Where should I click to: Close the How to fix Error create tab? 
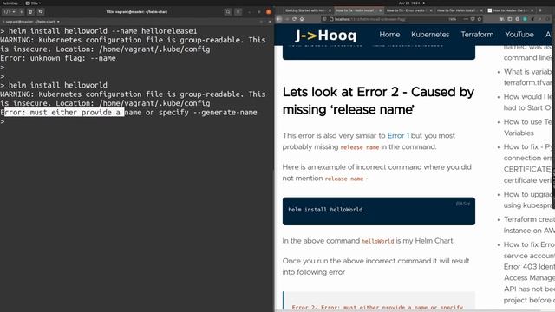click(431, 10)
